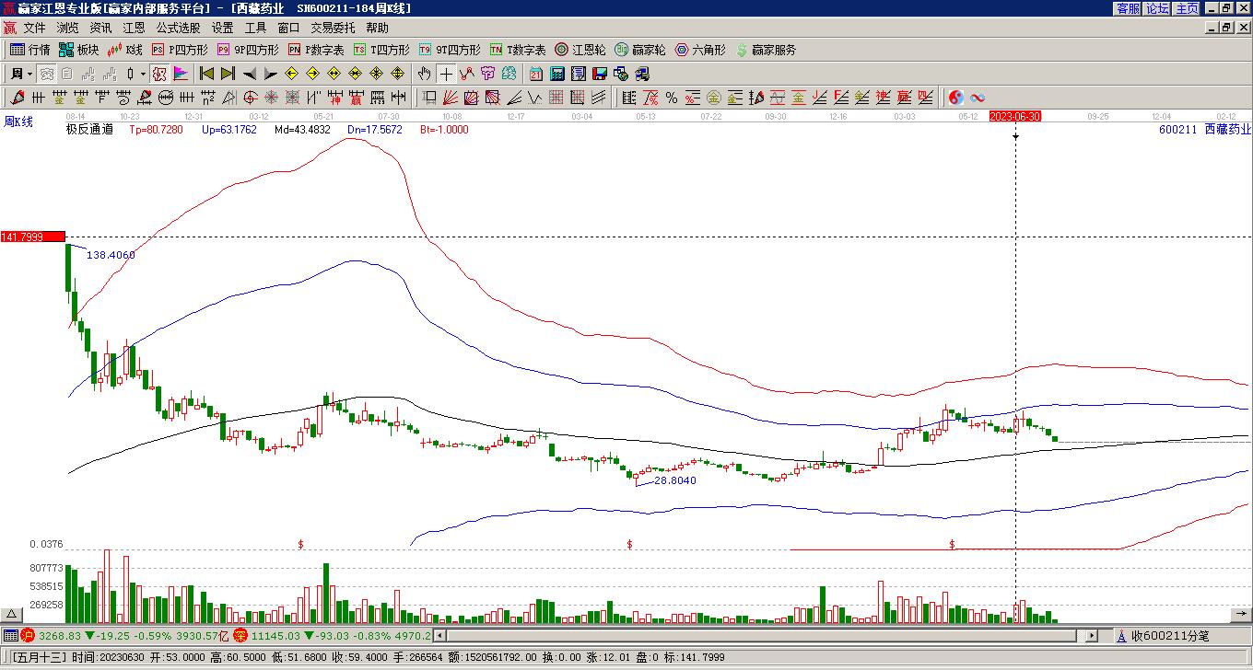Image resolution: width=1253 pixels, height=670 pixels.
Task: Open the T数字表 number table
Action: (518, 50)
